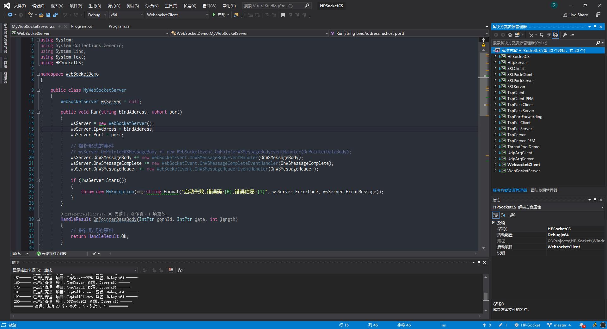
Task: Click the 启动 start button
Action: coord(219,15)
